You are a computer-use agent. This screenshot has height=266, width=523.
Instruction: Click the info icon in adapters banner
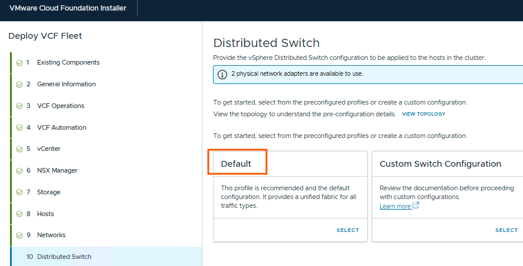coord(222,75)
